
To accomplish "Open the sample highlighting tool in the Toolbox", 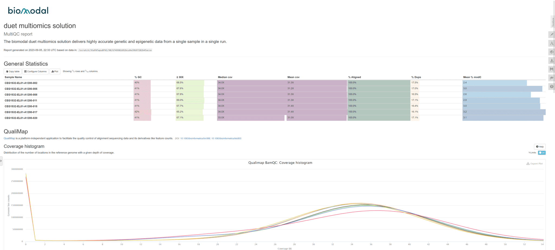I will [x=551, y=34].
